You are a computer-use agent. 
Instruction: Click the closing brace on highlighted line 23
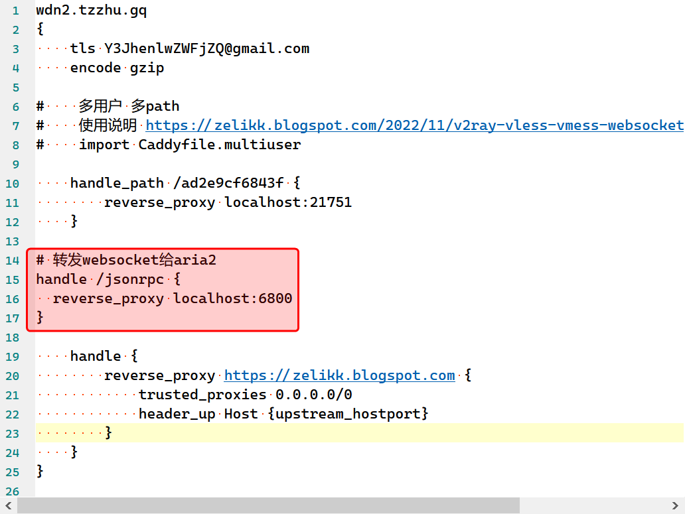click(x=108, y=433)
